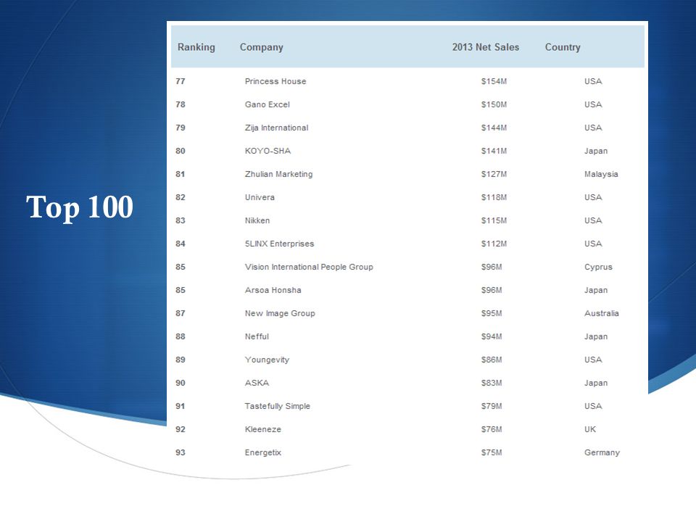The width and height of the screenshot is (696, 522).
Task: Click ranking 85 beside Vision International
Action: click(181, 267)
